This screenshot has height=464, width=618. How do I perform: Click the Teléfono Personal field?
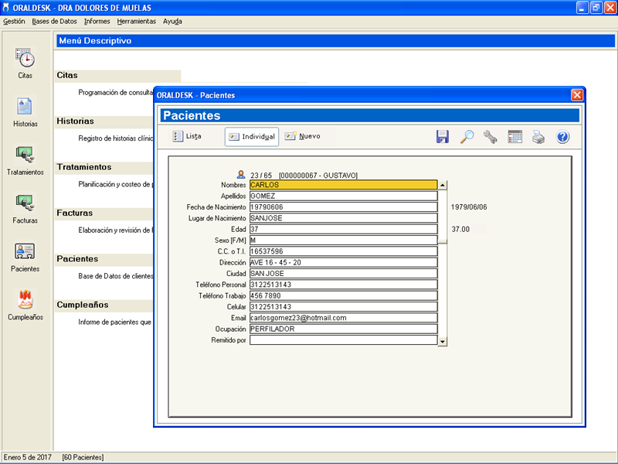pos(343,284)
